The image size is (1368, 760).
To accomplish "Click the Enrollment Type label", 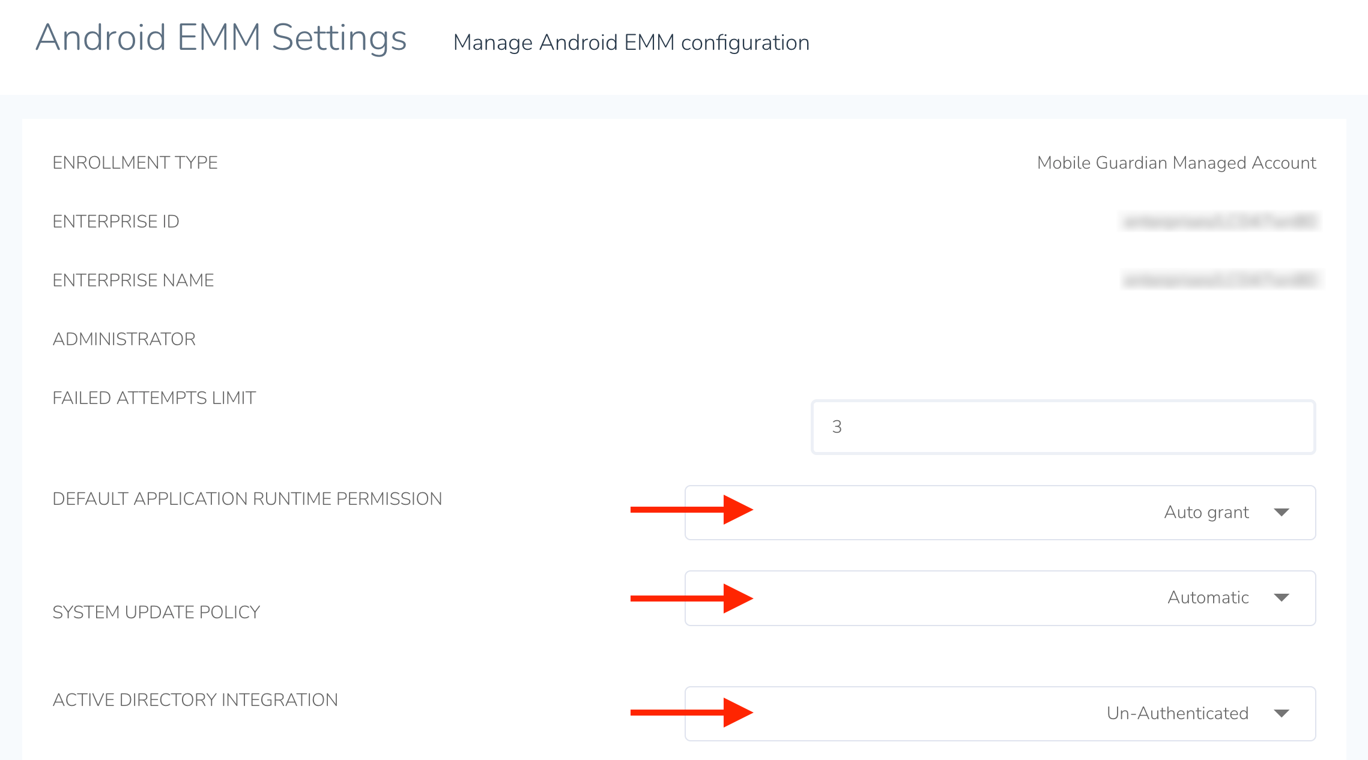I will coord(135,163).
